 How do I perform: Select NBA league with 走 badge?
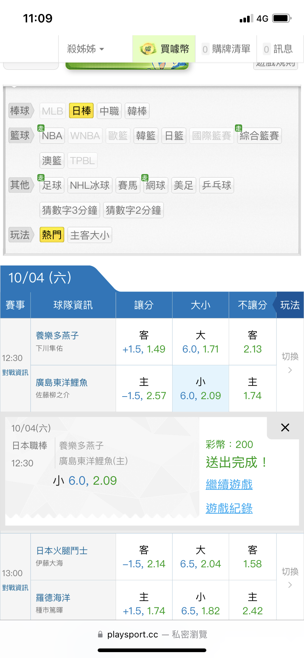click(52, 136)
